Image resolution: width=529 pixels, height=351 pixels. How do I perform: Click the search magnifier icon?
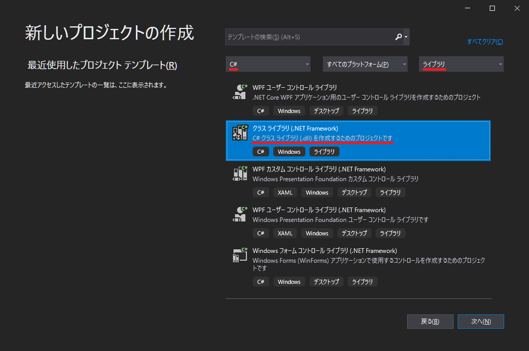(x=398, y=37)
